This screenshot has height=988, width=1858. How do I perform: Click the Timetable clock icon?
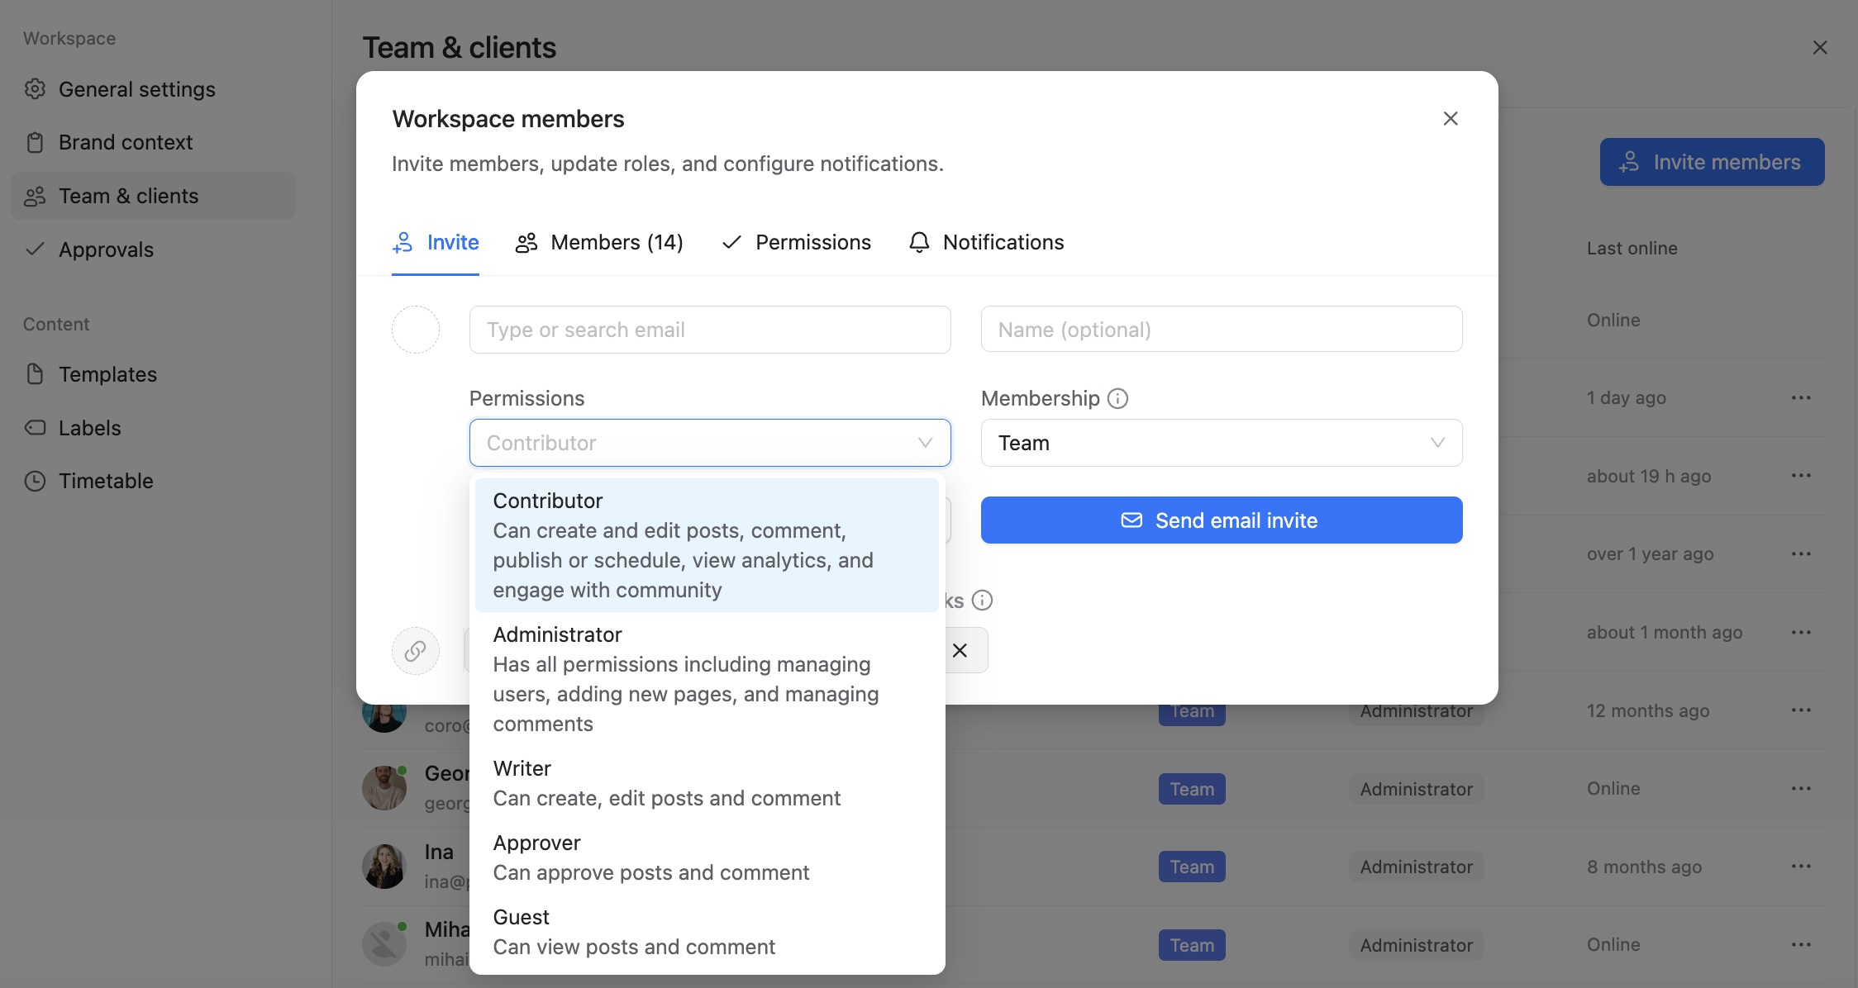(35, 482)
